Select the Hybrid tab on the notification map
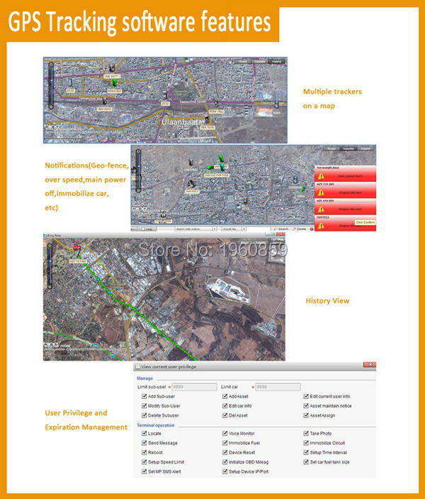The height and width of the screenshot is (499, 425). tap(365, 148)
